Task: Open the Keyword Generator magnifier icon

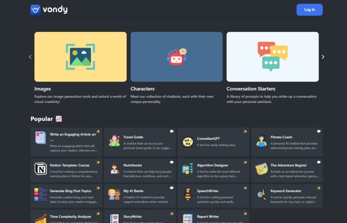Action: click(x=261, y=195)
